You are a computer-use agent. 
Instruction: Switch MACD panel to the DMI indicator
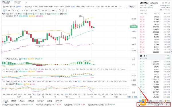23,69
